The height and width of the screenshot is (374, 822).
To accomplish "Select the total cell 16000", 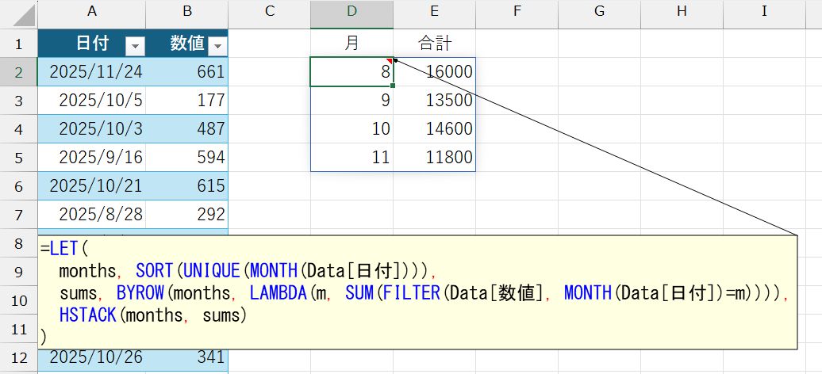I will (x=435, y=72).
